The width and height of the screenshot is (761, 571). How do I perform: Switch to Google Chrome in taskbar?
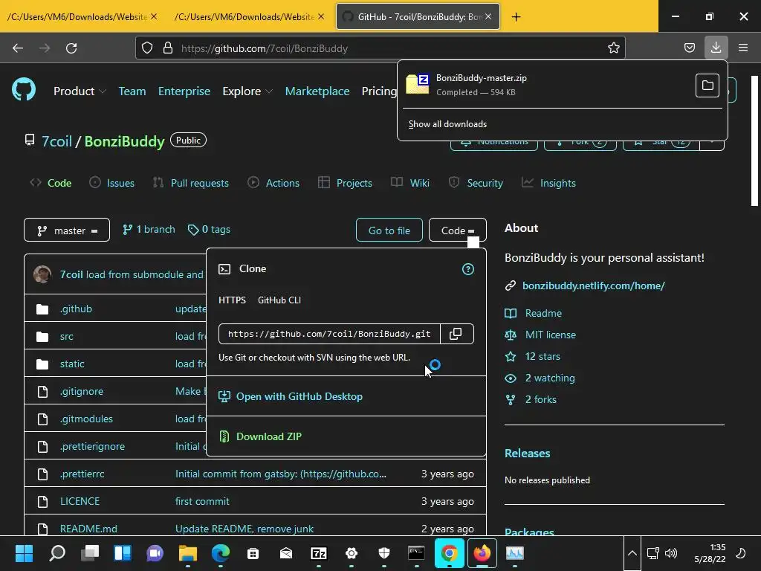[450, 553]
